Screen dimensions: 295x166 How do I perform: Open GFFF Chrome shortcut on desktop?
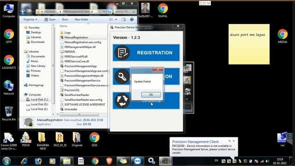(x=9, y=36)
